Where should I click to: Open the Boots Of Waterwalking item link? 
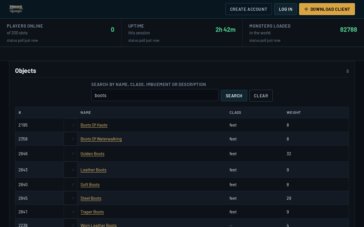tap(101, 139)
